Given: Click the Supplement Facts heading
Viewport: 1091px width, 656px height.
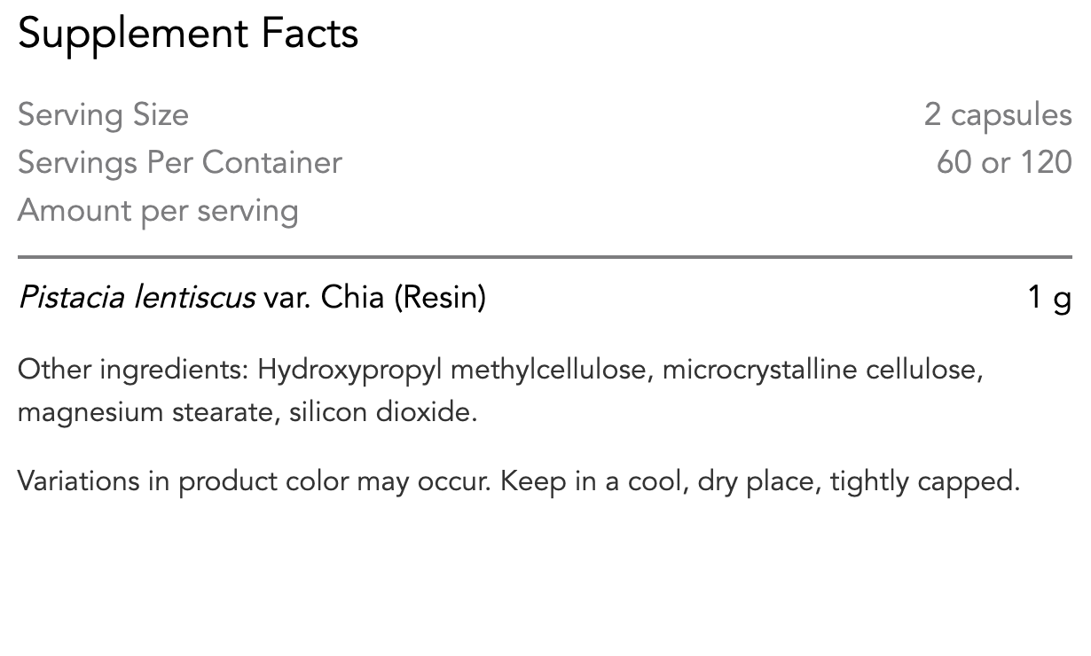Looking at the screenshot, I should (188, 35).
